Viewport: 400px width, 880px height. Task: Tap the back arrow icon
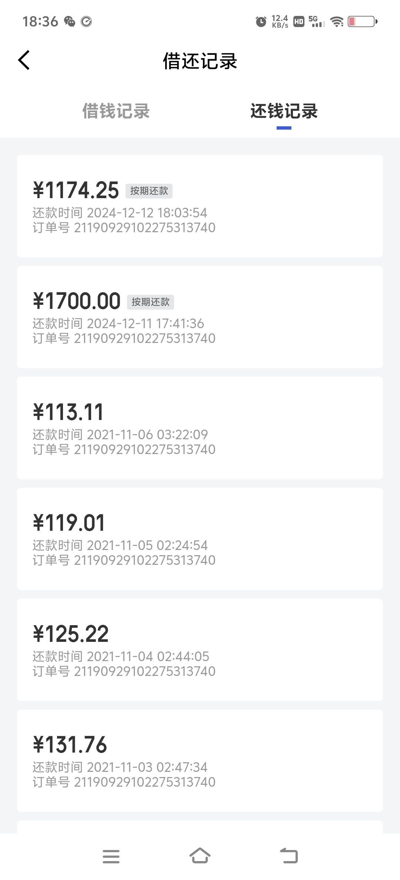click(x=24, y=60)
